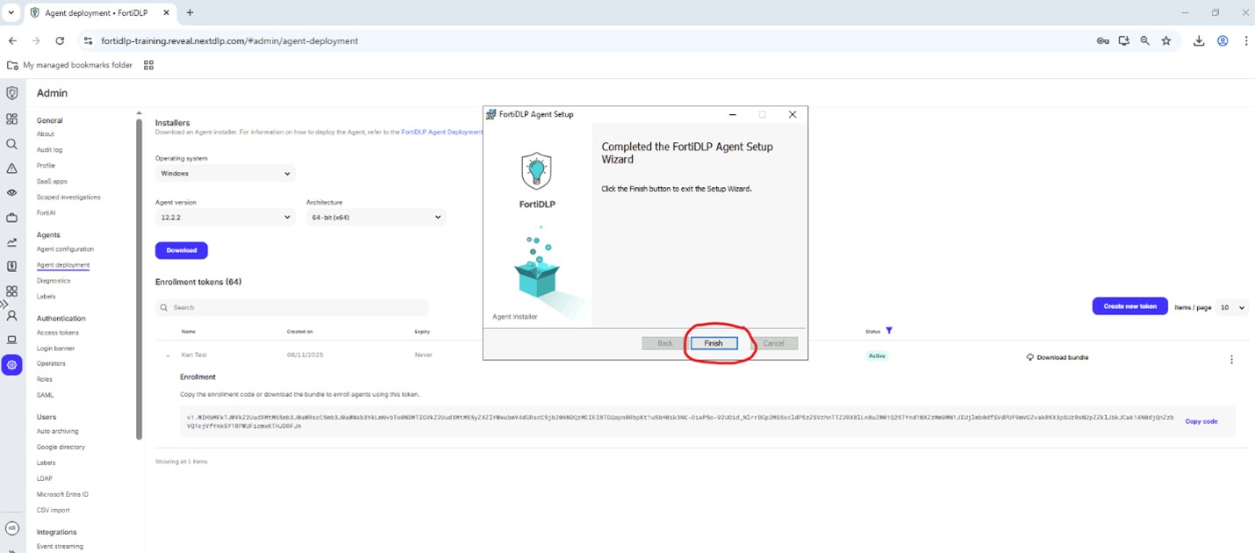
Task: Click Finish in the FortiDLP Agent Setup
Action: [x=714, y=343]
